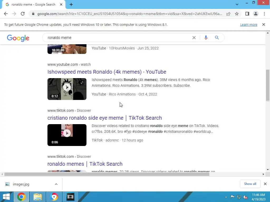Click the horizontal scrollbar thumb
Screen dimensions: 270x202
tap(107, 174)
